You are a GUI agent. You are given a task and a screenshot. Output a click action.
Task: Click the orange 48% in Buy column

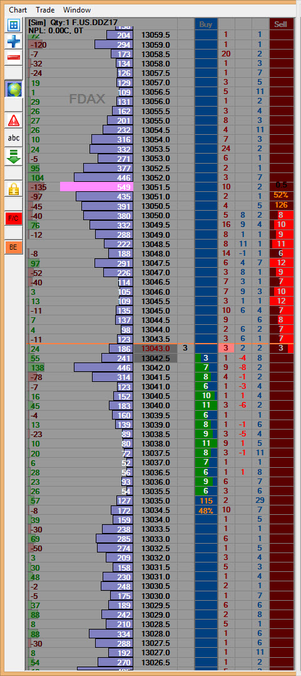(x=206, y=510)
